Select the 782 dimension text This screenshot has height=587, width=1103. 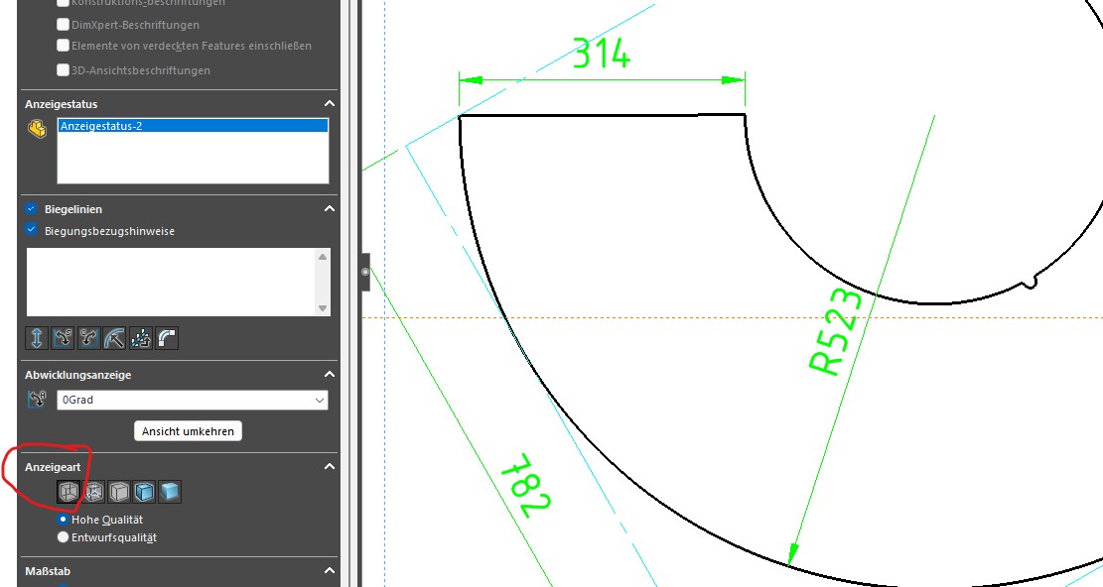[x=525, y=486]
